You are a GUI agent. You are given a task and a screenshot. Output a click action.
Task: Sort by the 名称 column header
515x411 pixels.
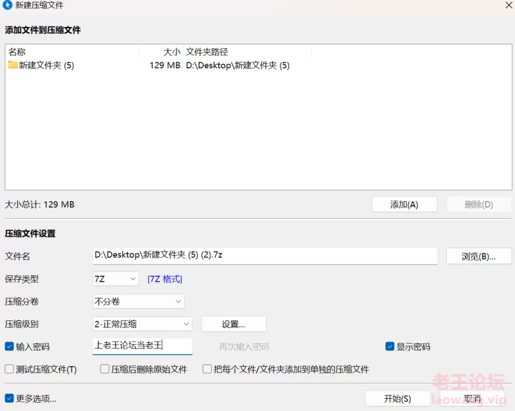[x=72, y=52]
